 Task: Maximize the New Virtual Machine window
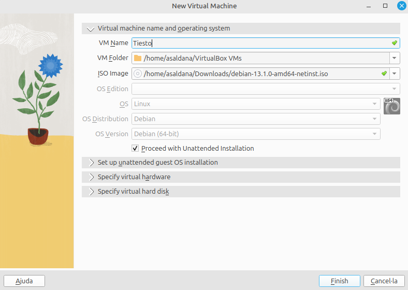pyautogui.click(x=385, y=6)
